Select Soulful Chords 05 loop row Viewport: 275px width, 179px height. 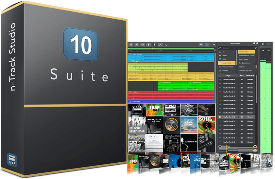237,96
